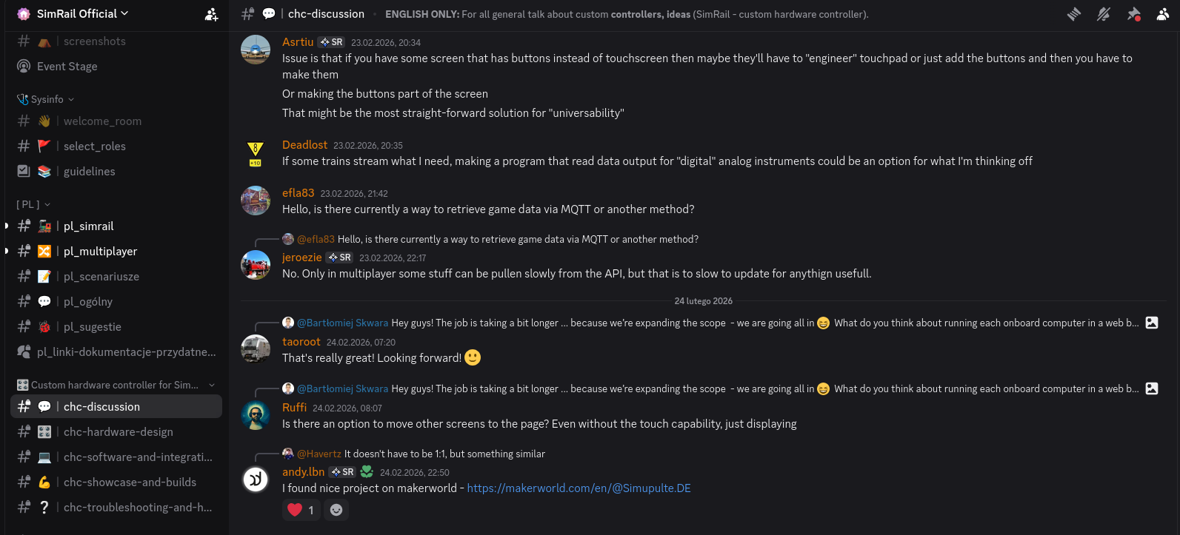The image size is (1180, 535).
Task: Toggle the member list panel
Action: pyautogui.click(x=1163, y=14)
